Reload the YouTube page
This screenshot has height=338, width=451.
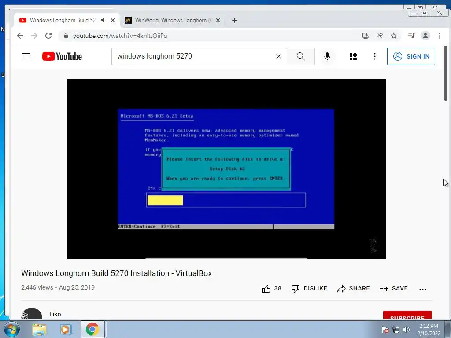pos(48,36)
